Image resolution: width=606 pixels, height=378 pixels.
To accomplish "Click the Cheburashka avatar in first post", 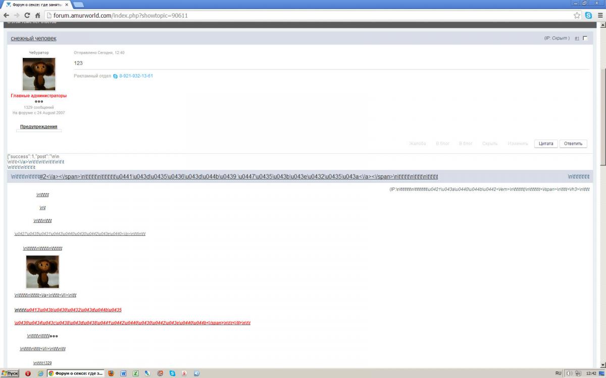I will tap(39, 74).
